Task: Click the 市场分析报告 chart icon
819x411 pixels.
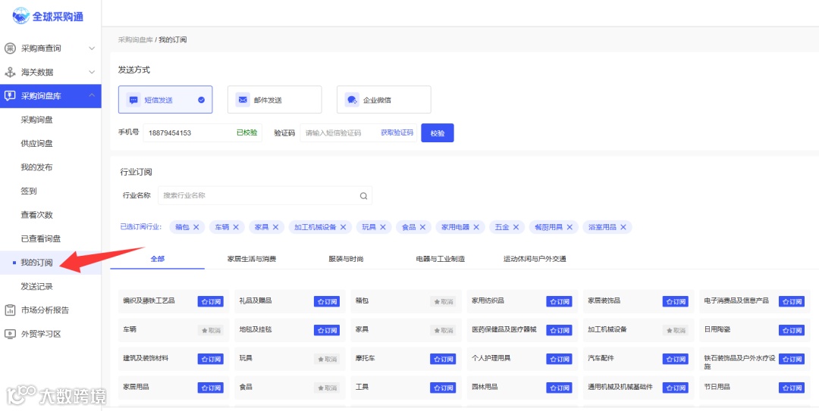Action: [10, 310]
